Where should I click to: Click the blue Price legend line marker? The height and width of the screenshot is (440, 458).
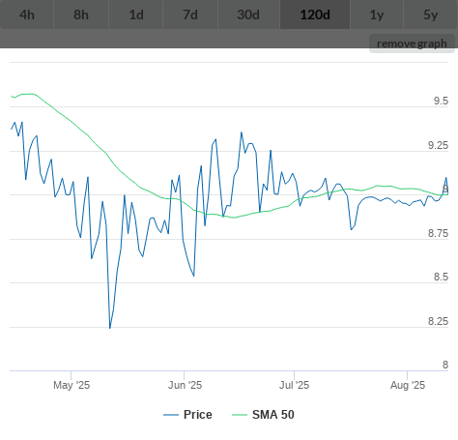pos(171,415)
